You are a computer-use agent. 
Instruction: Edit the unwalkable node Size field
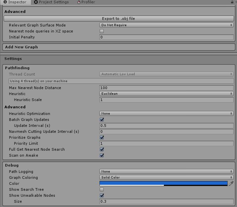pos(167,201)
